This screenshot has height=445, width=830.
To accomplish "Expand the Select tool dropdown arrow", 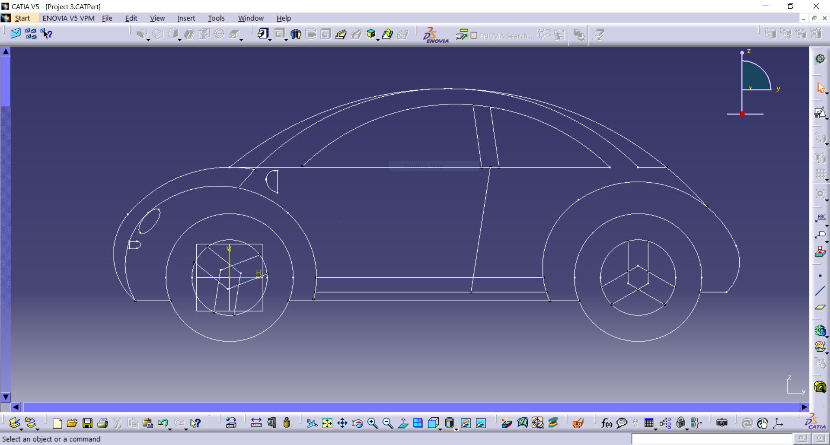I will [827, 93].
